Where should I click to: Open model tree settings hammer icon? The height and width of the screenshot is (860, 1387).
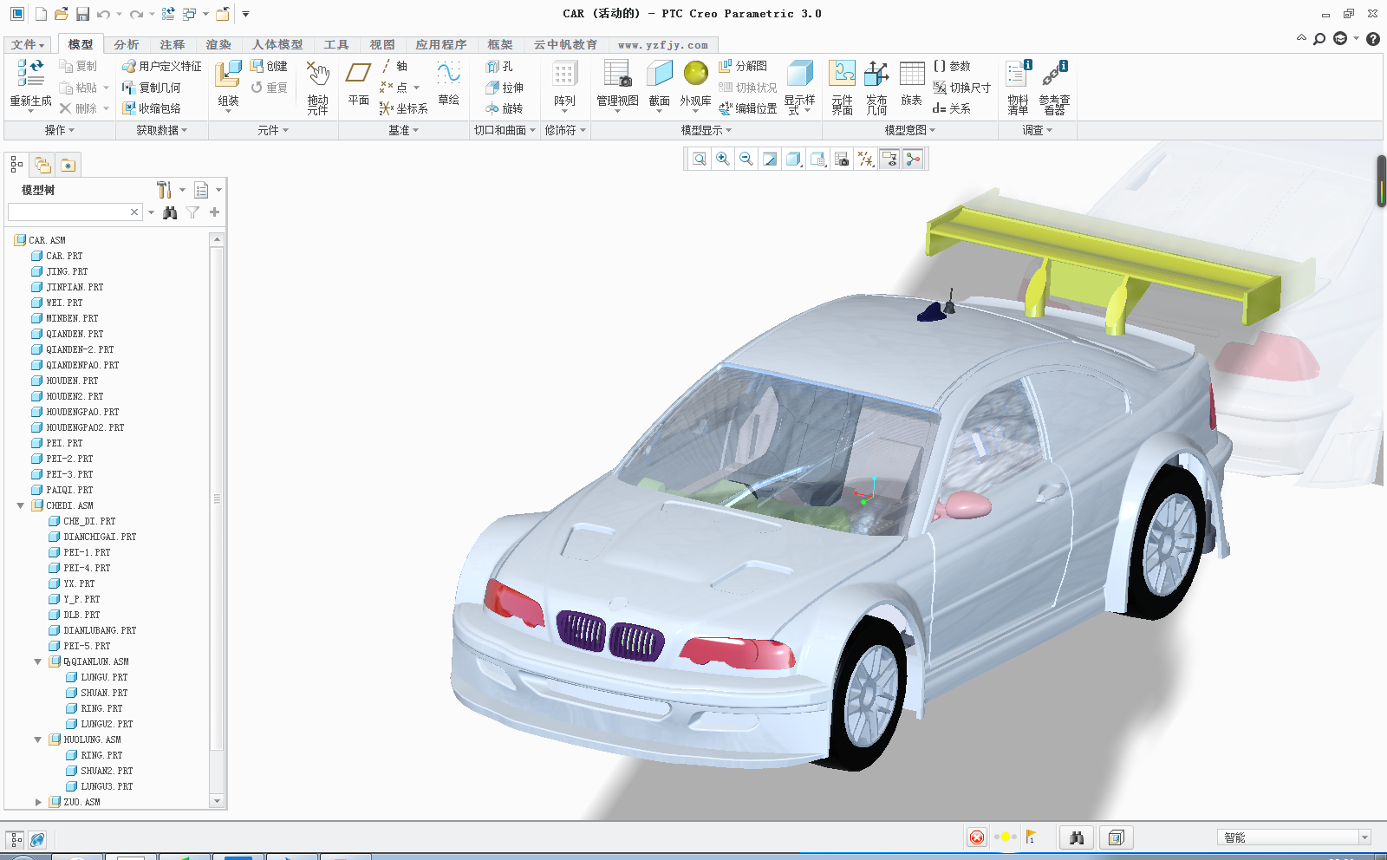coord(164,190)
